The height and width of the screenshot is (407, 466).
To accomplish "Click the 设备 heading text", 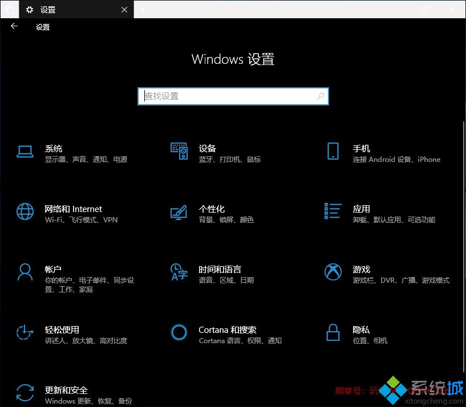I will coord(208,149).
